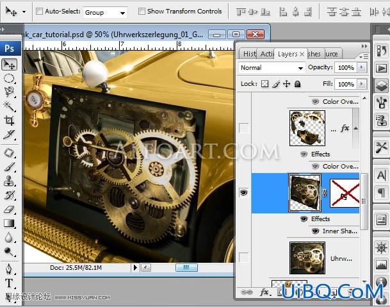
Task: Open the Navigator panel wheel icon
Action: click(382, 248)
